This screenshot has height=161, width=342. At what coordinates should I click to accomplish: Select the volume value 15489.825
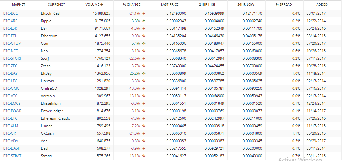click(x=101, y=13)
